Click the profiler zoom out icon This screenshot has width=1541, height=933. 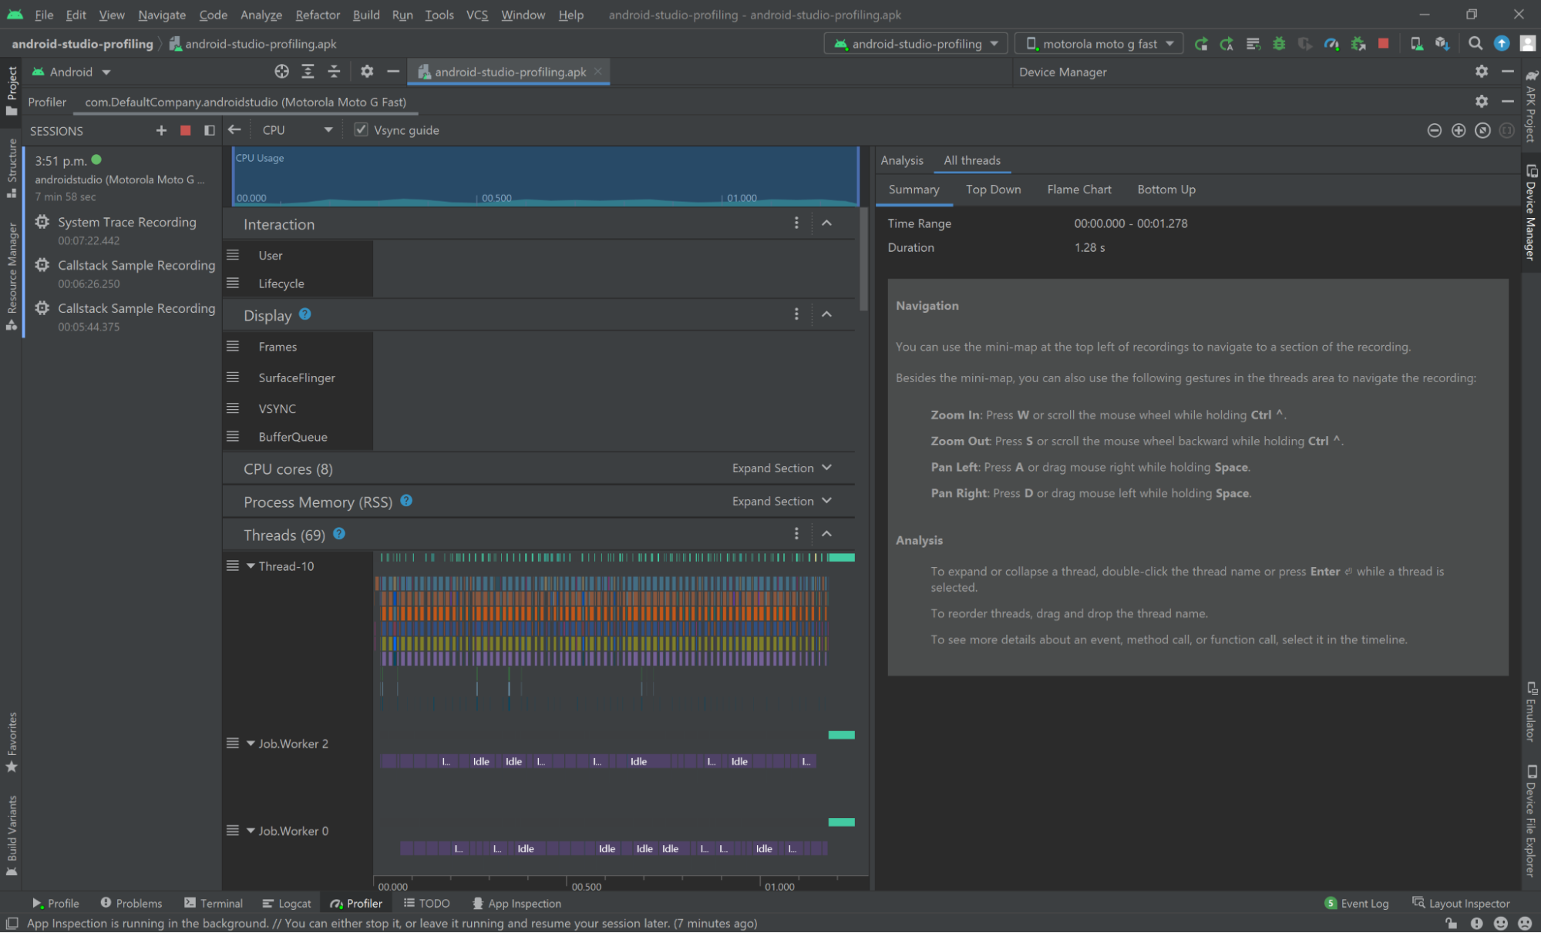click(x=1434, y=130)
